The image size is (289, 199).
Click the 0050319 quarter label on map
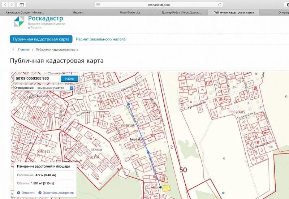tap(92, 157)
